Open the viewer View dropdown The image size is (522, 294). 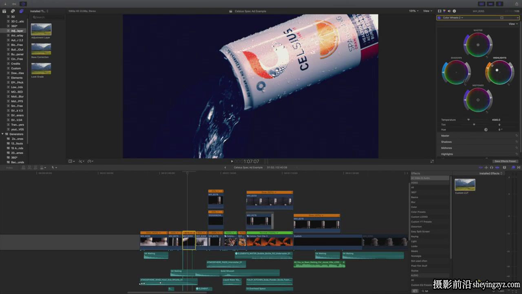(x=427, y=11)
